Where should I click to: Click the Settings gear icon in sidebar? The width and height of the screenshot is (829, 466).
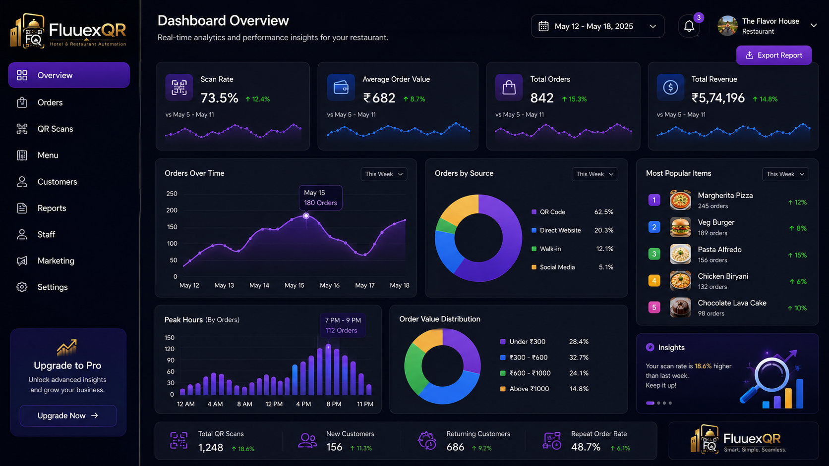pos(22,287)
